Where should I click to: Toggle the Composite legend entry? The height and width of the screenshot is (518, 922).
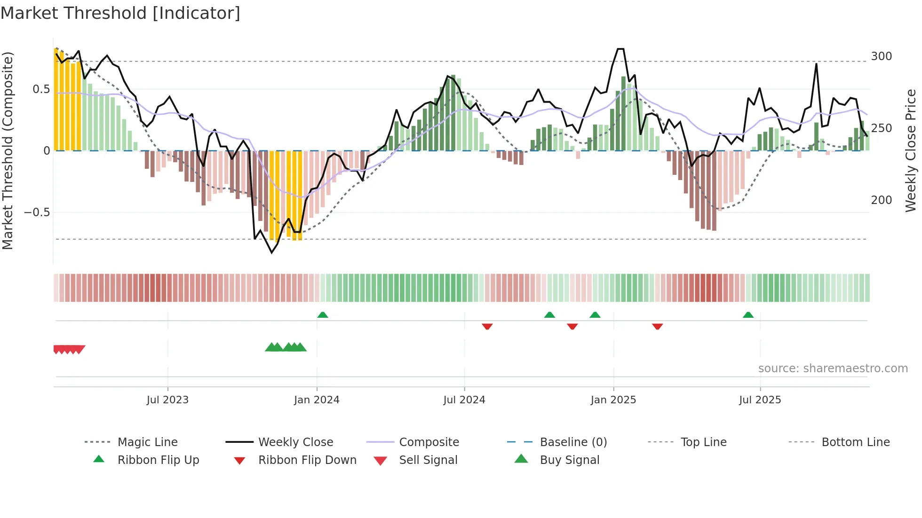point(429,442)
